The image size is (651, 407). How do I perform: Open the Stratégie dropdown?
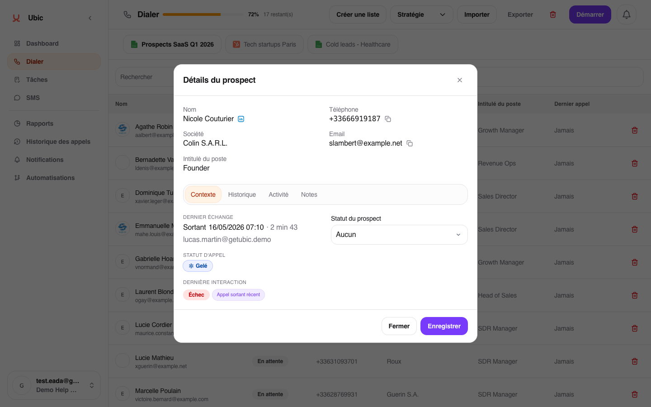click(x=421, y=14)
